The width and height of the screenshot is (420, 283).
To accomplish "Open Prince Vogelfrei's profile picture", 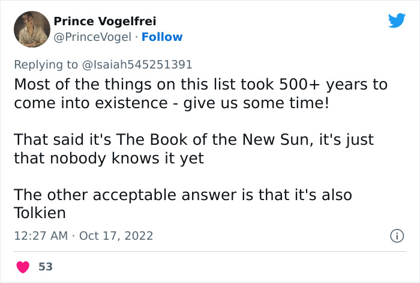I will (32, 29).
